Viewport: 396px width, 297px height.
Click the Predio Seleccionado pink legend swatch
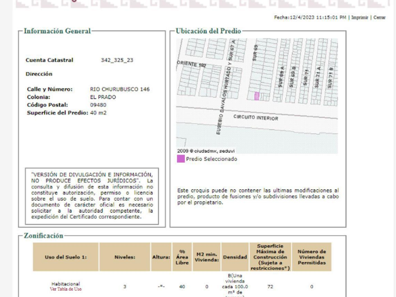(181, 159)
